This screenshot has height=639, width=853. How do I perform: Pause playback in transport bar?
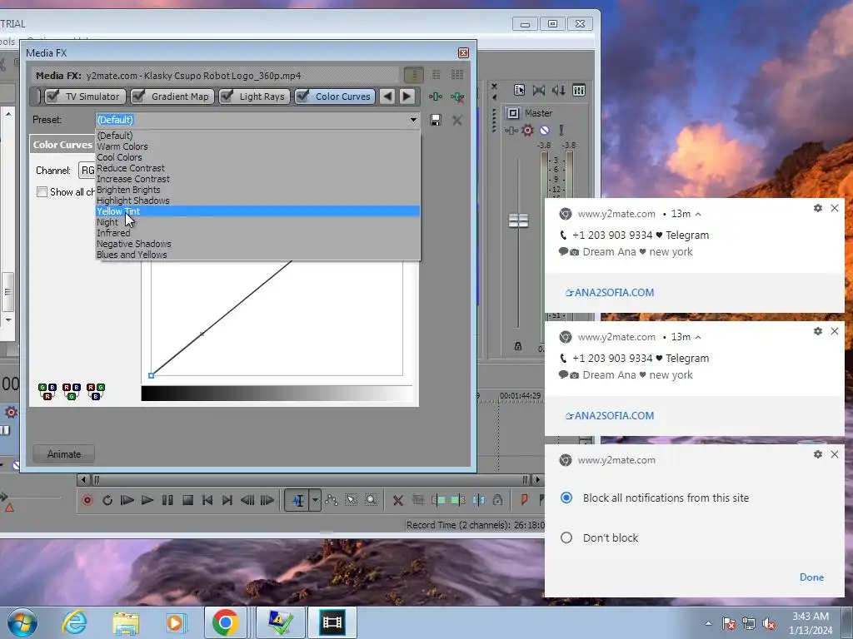(167, 500)
